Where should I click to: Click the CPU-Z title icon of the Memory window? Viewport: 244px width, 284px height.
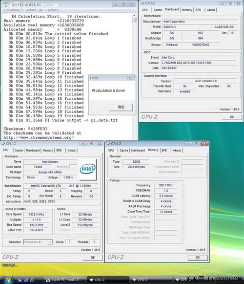click(108, 144)
